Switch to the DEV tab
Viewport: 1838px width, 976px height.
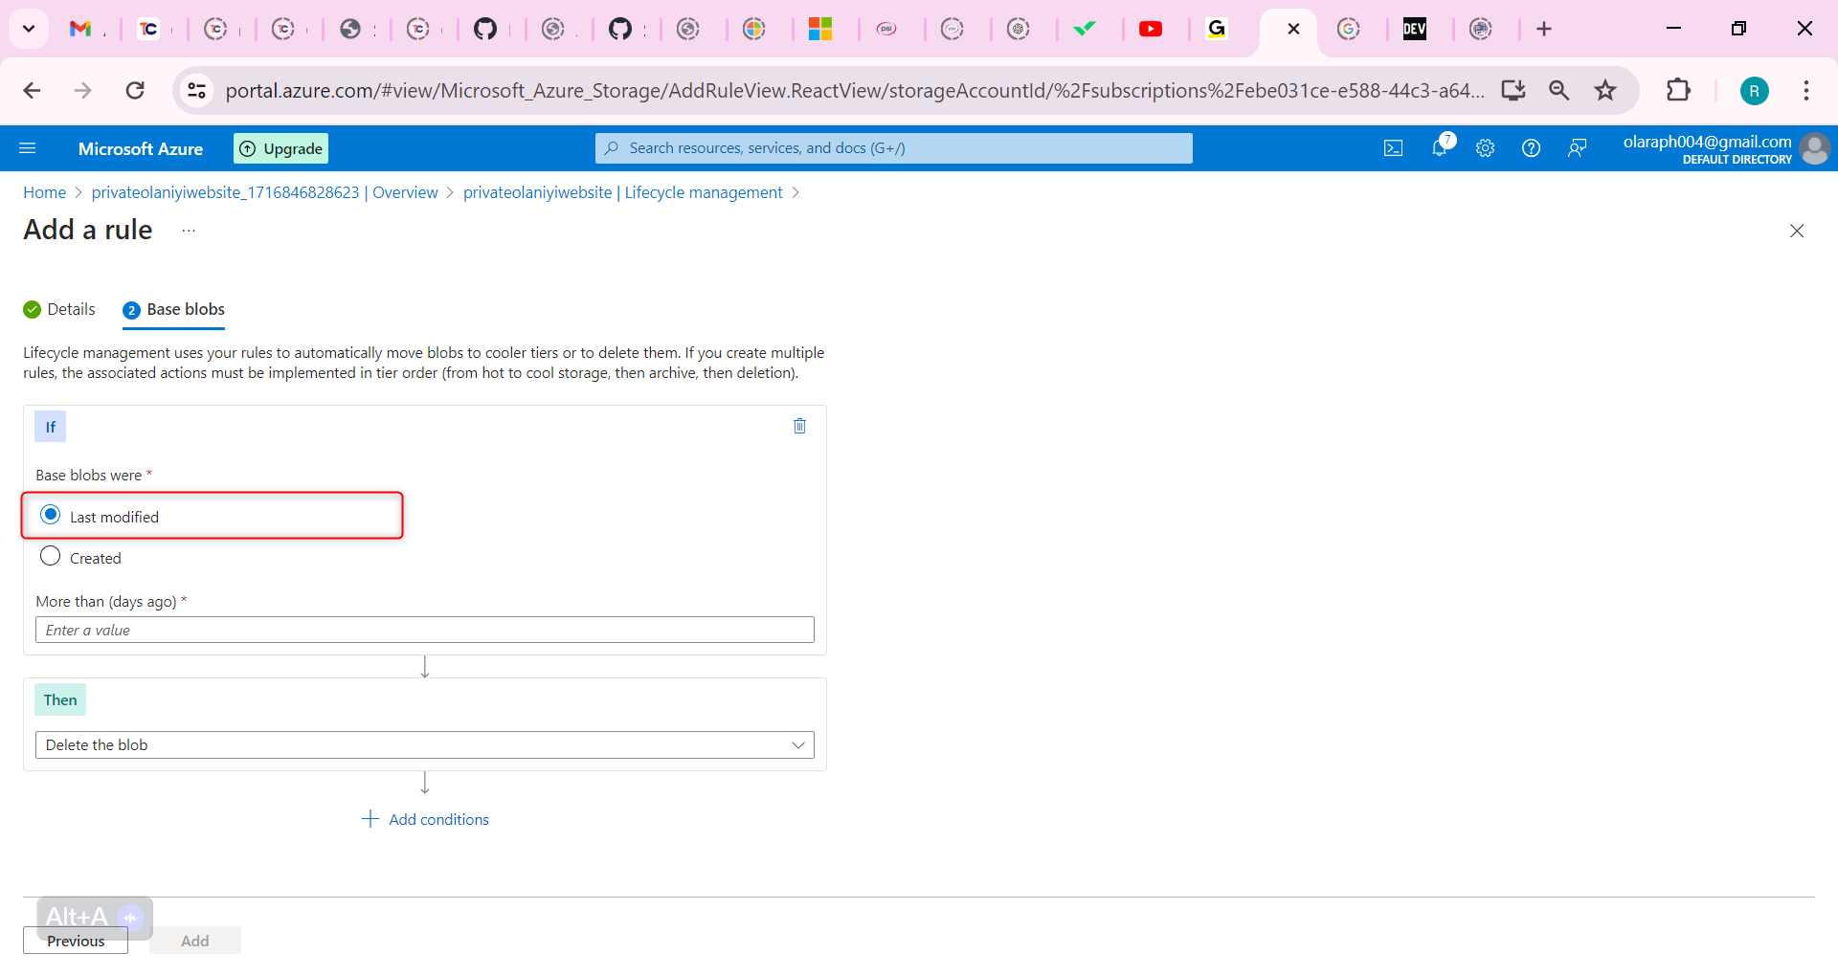pyautogui.click(x=1415, y=29)
